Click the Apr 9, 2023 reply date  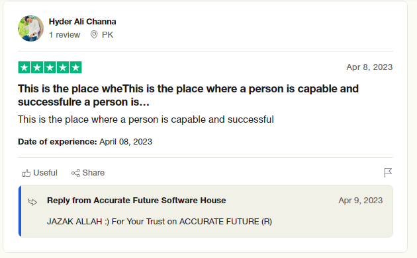point(360,201)
